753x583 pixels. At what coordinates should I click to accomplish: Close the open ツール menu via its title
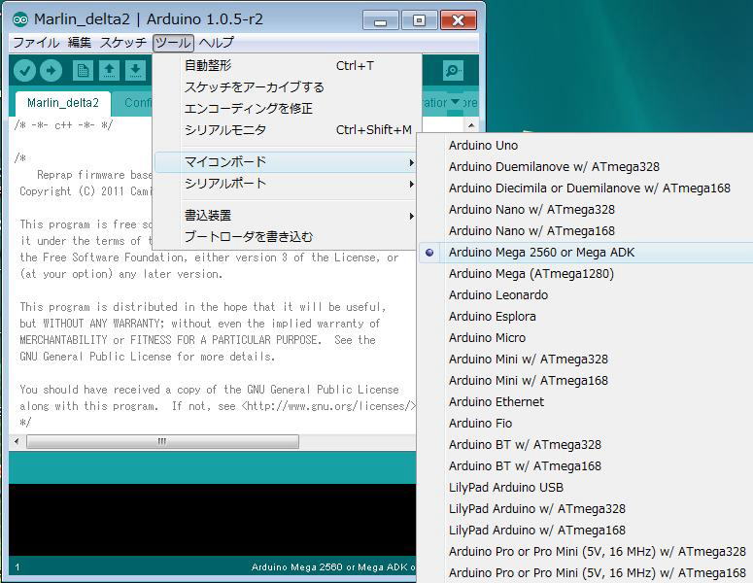coord(173,43)
